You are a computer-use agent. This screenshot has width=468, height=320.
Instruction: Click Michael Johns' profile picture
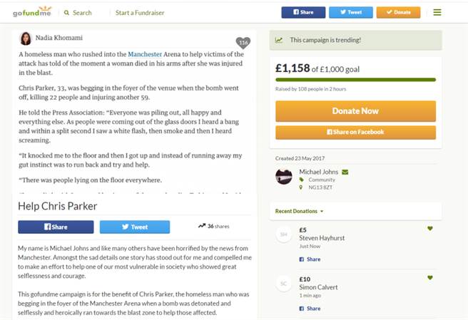284,176
